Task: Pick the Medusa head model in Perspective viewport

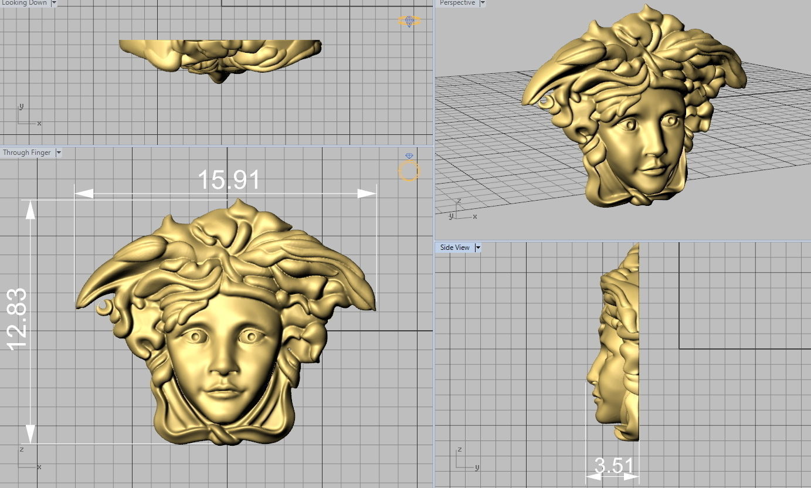Action: (633, 106)
